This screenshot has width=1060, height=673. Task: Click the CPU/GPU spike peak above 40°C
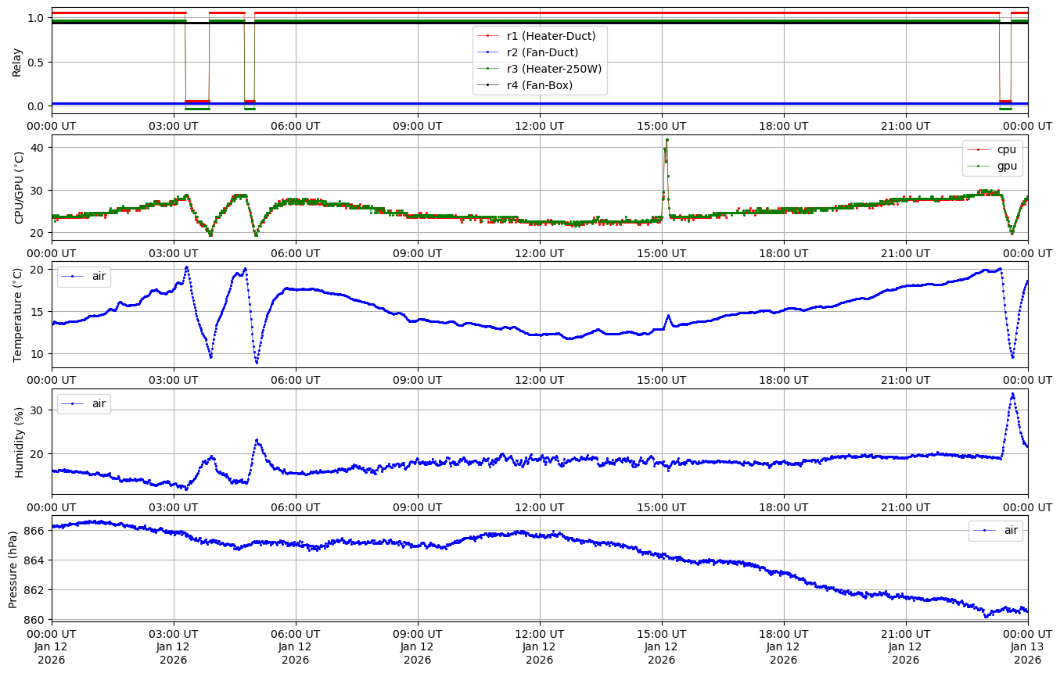tap(667, 141)
